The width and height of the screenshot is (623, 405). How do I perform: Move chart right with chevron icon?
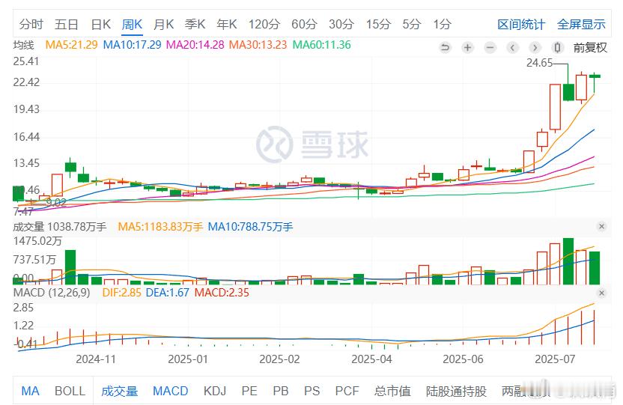535,48
